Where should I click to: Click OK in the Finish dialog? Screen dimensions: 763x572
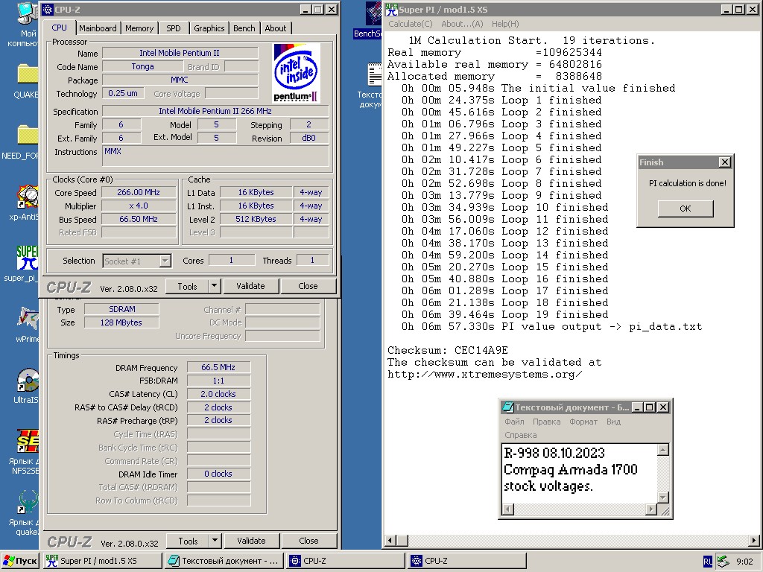click(x=686, y=209)
